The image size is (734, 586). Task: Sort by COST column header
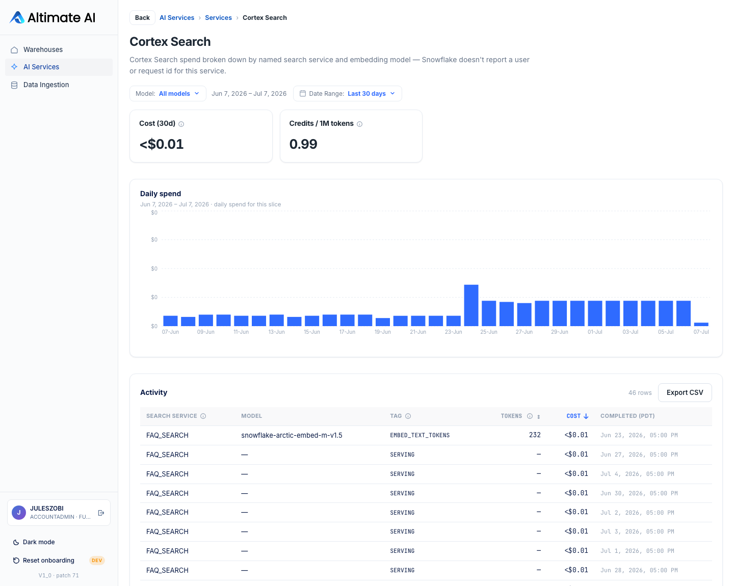[x=578, y=416]
